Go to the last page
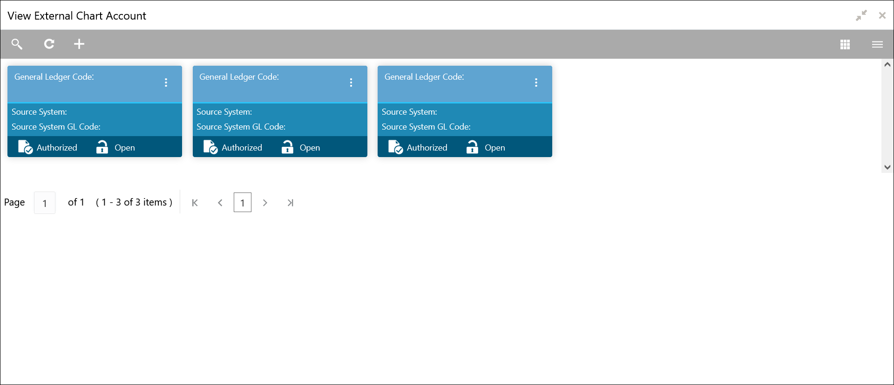The image size is (894, 385). coord(290,203)
